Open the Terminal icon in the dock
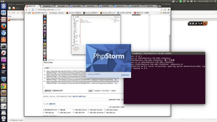Image resolution: width=217 pixels, height=122 pixels. pyautogui.click(x=3, y=47)
